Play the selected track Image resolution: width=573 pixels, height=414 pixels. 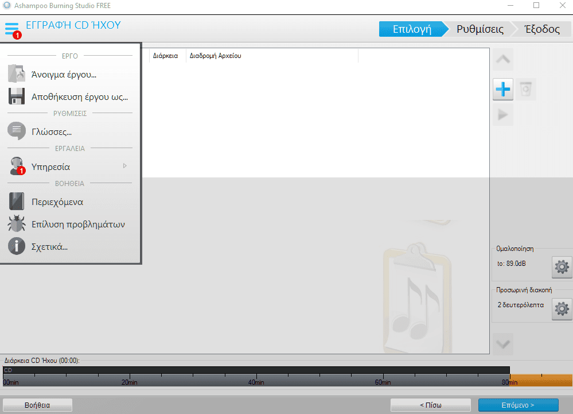[503, 115]
